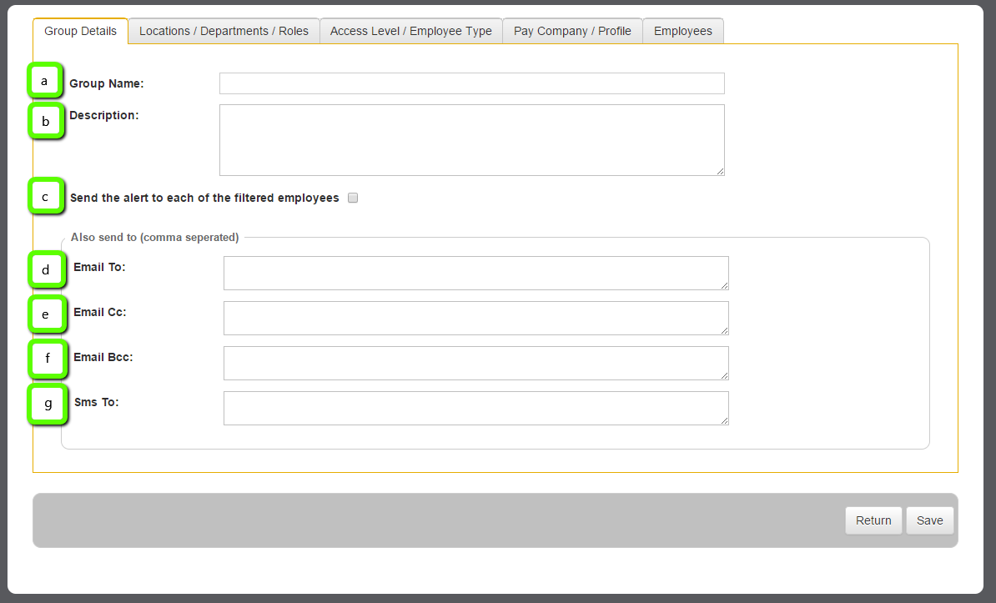Viewport: 996px width, 603px height.
Task: Click into the Email Bcc field
Action: coord(475,364)
